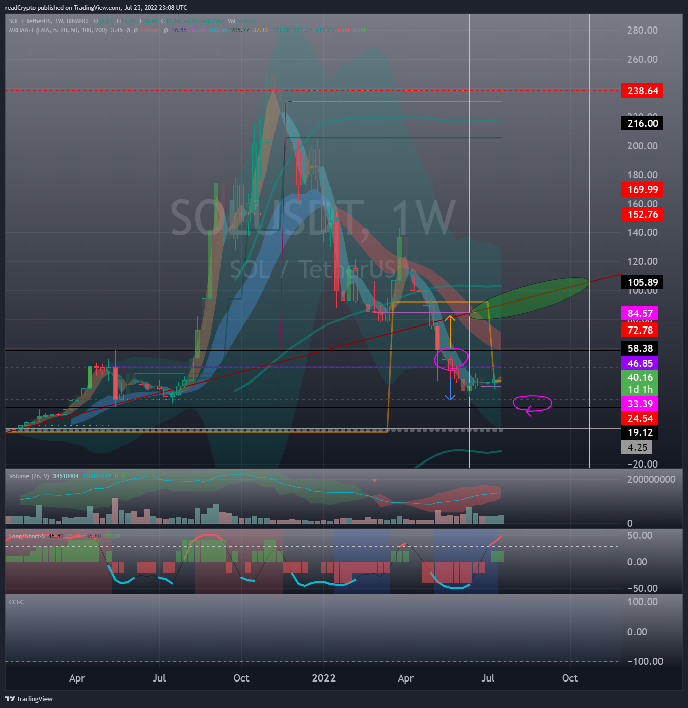Click the 2022 label on time axis
The image size is (688, 708).
click(x=323, y=678)
